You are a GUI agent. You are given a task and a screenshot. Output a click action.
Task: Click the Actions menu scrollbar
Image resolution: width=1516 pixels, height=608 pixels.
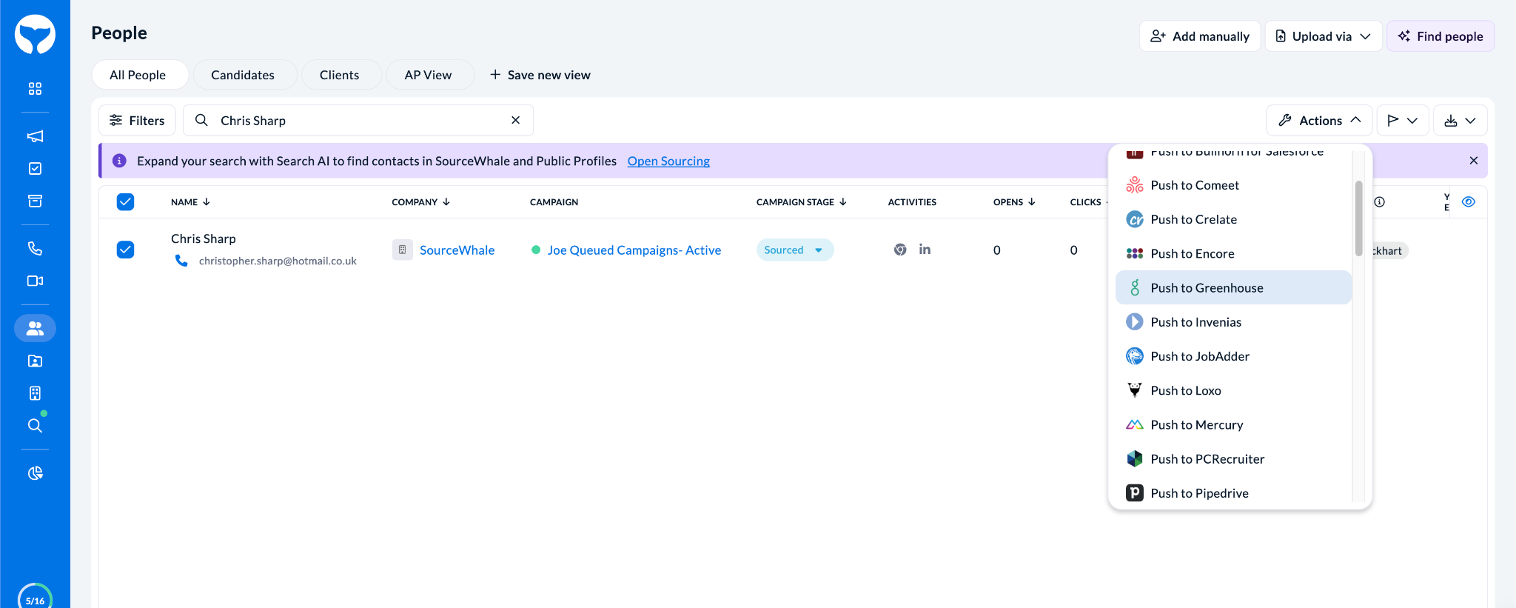click(1359, 218)
